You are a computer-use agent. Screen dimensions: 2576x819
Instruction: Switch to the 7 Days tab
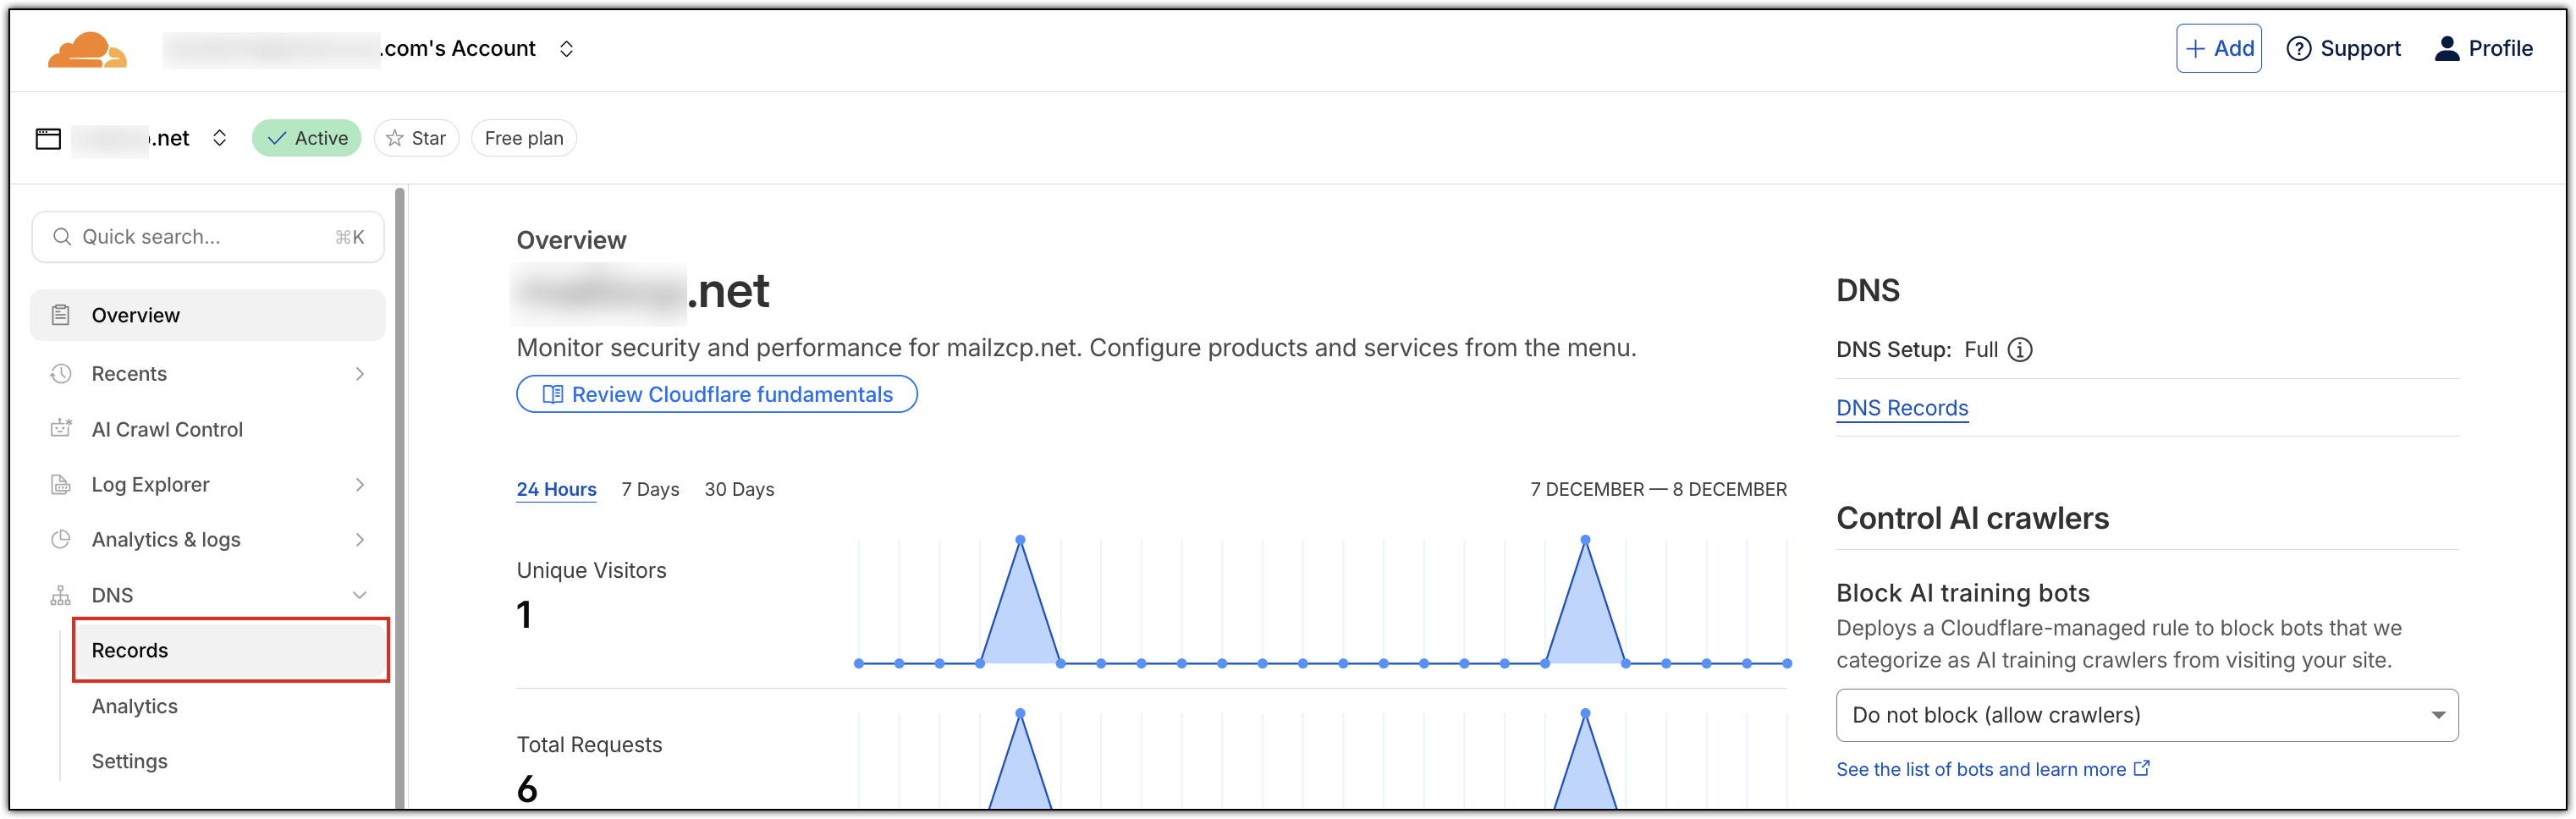(650, 489)
